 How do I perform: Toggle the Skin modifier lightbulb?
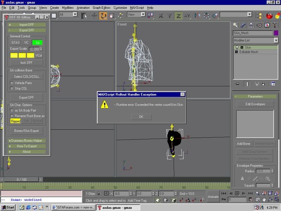point(237,47)
